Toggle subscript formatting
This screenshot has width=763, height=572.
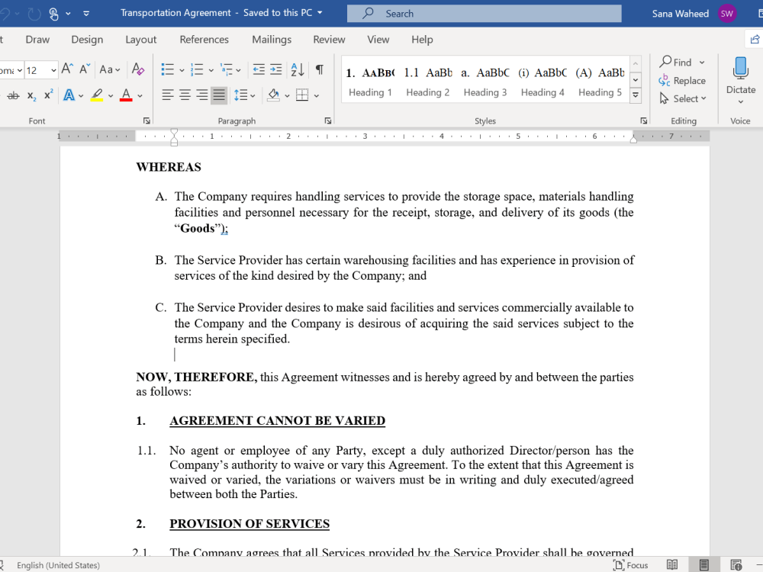coord(31,95)
